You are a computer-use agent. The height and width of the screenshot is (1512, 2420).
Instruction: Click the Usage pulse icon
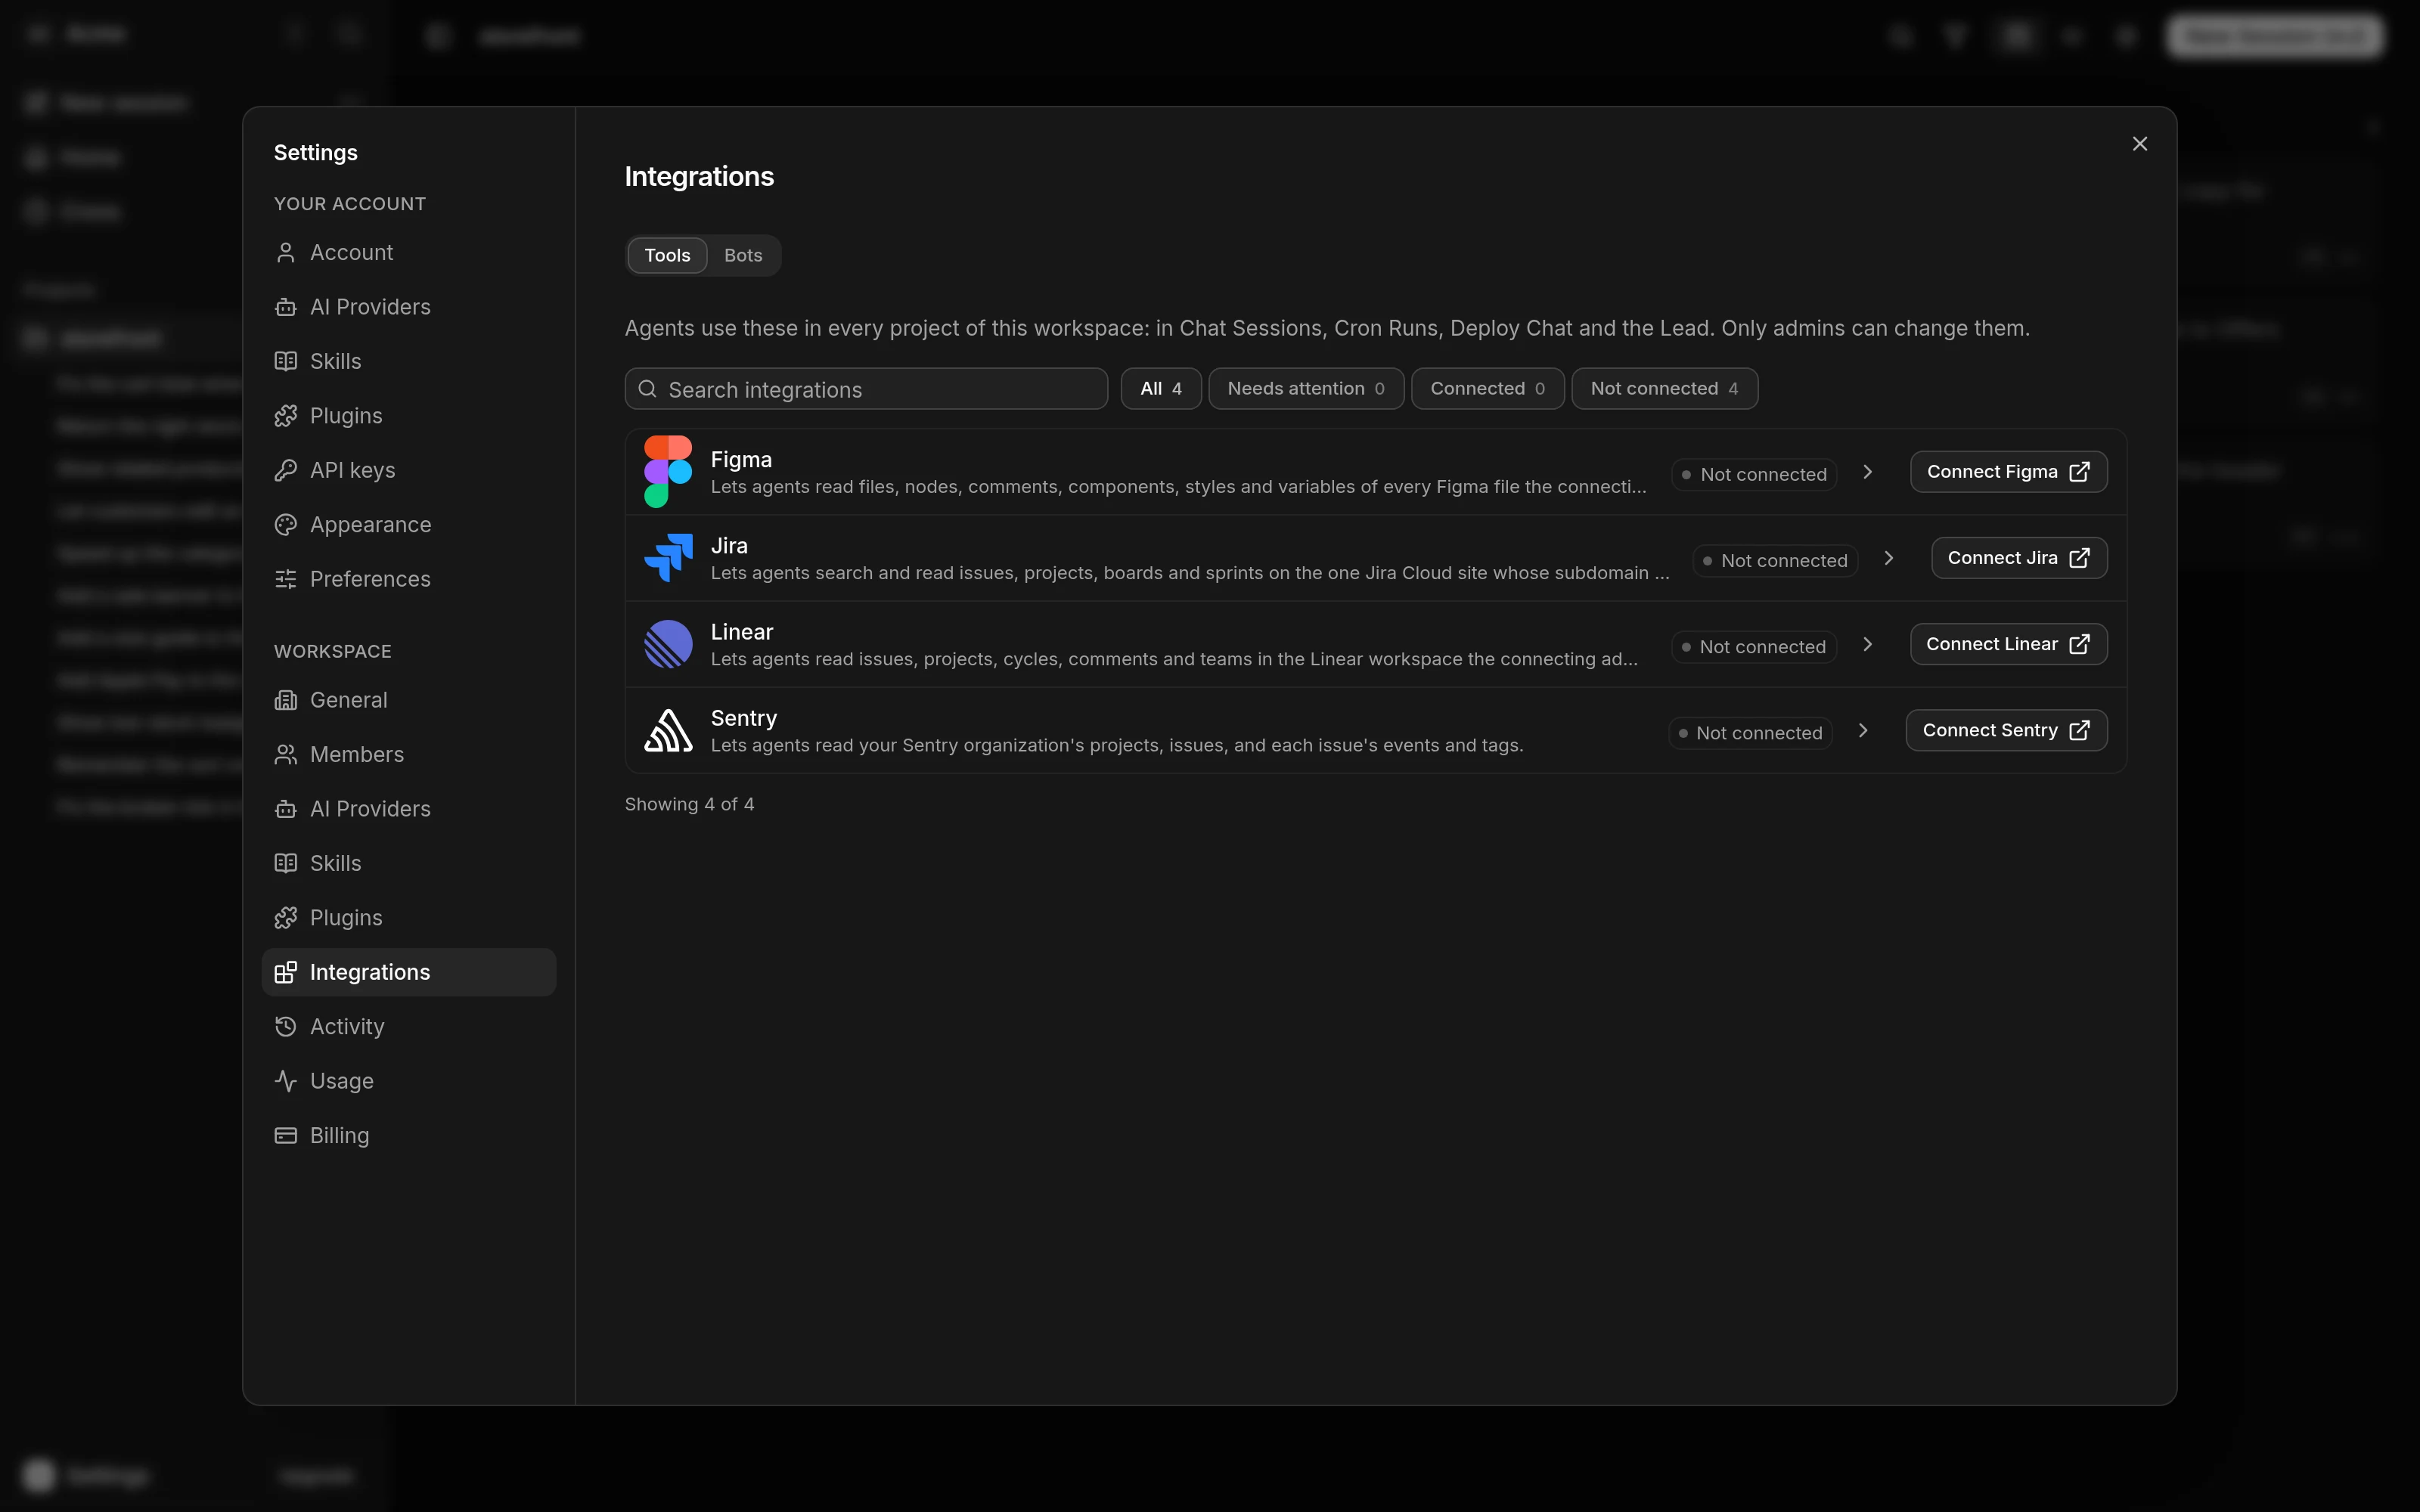click(286, 1081)
